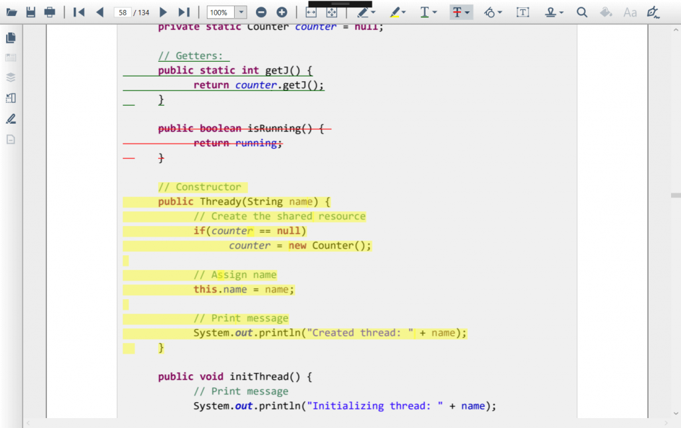Select the Pen annotation tool
Viewport: 681px width, 428px height.
(x=364, y=12)
